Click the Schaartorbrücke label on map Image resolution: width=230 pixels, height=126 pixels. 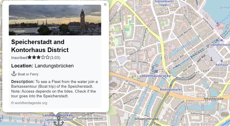pos(146,119)
